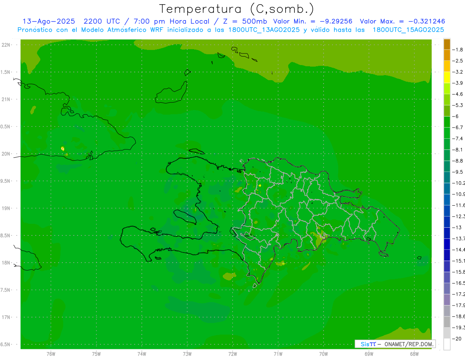Click the 'Valor Min. = -9.29256' text

[x=313, y=21]
